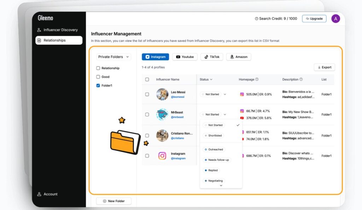This screenshot has height=210, width=362.
Task: Click the Relationships sidebar icon
Action: [39, 40]
